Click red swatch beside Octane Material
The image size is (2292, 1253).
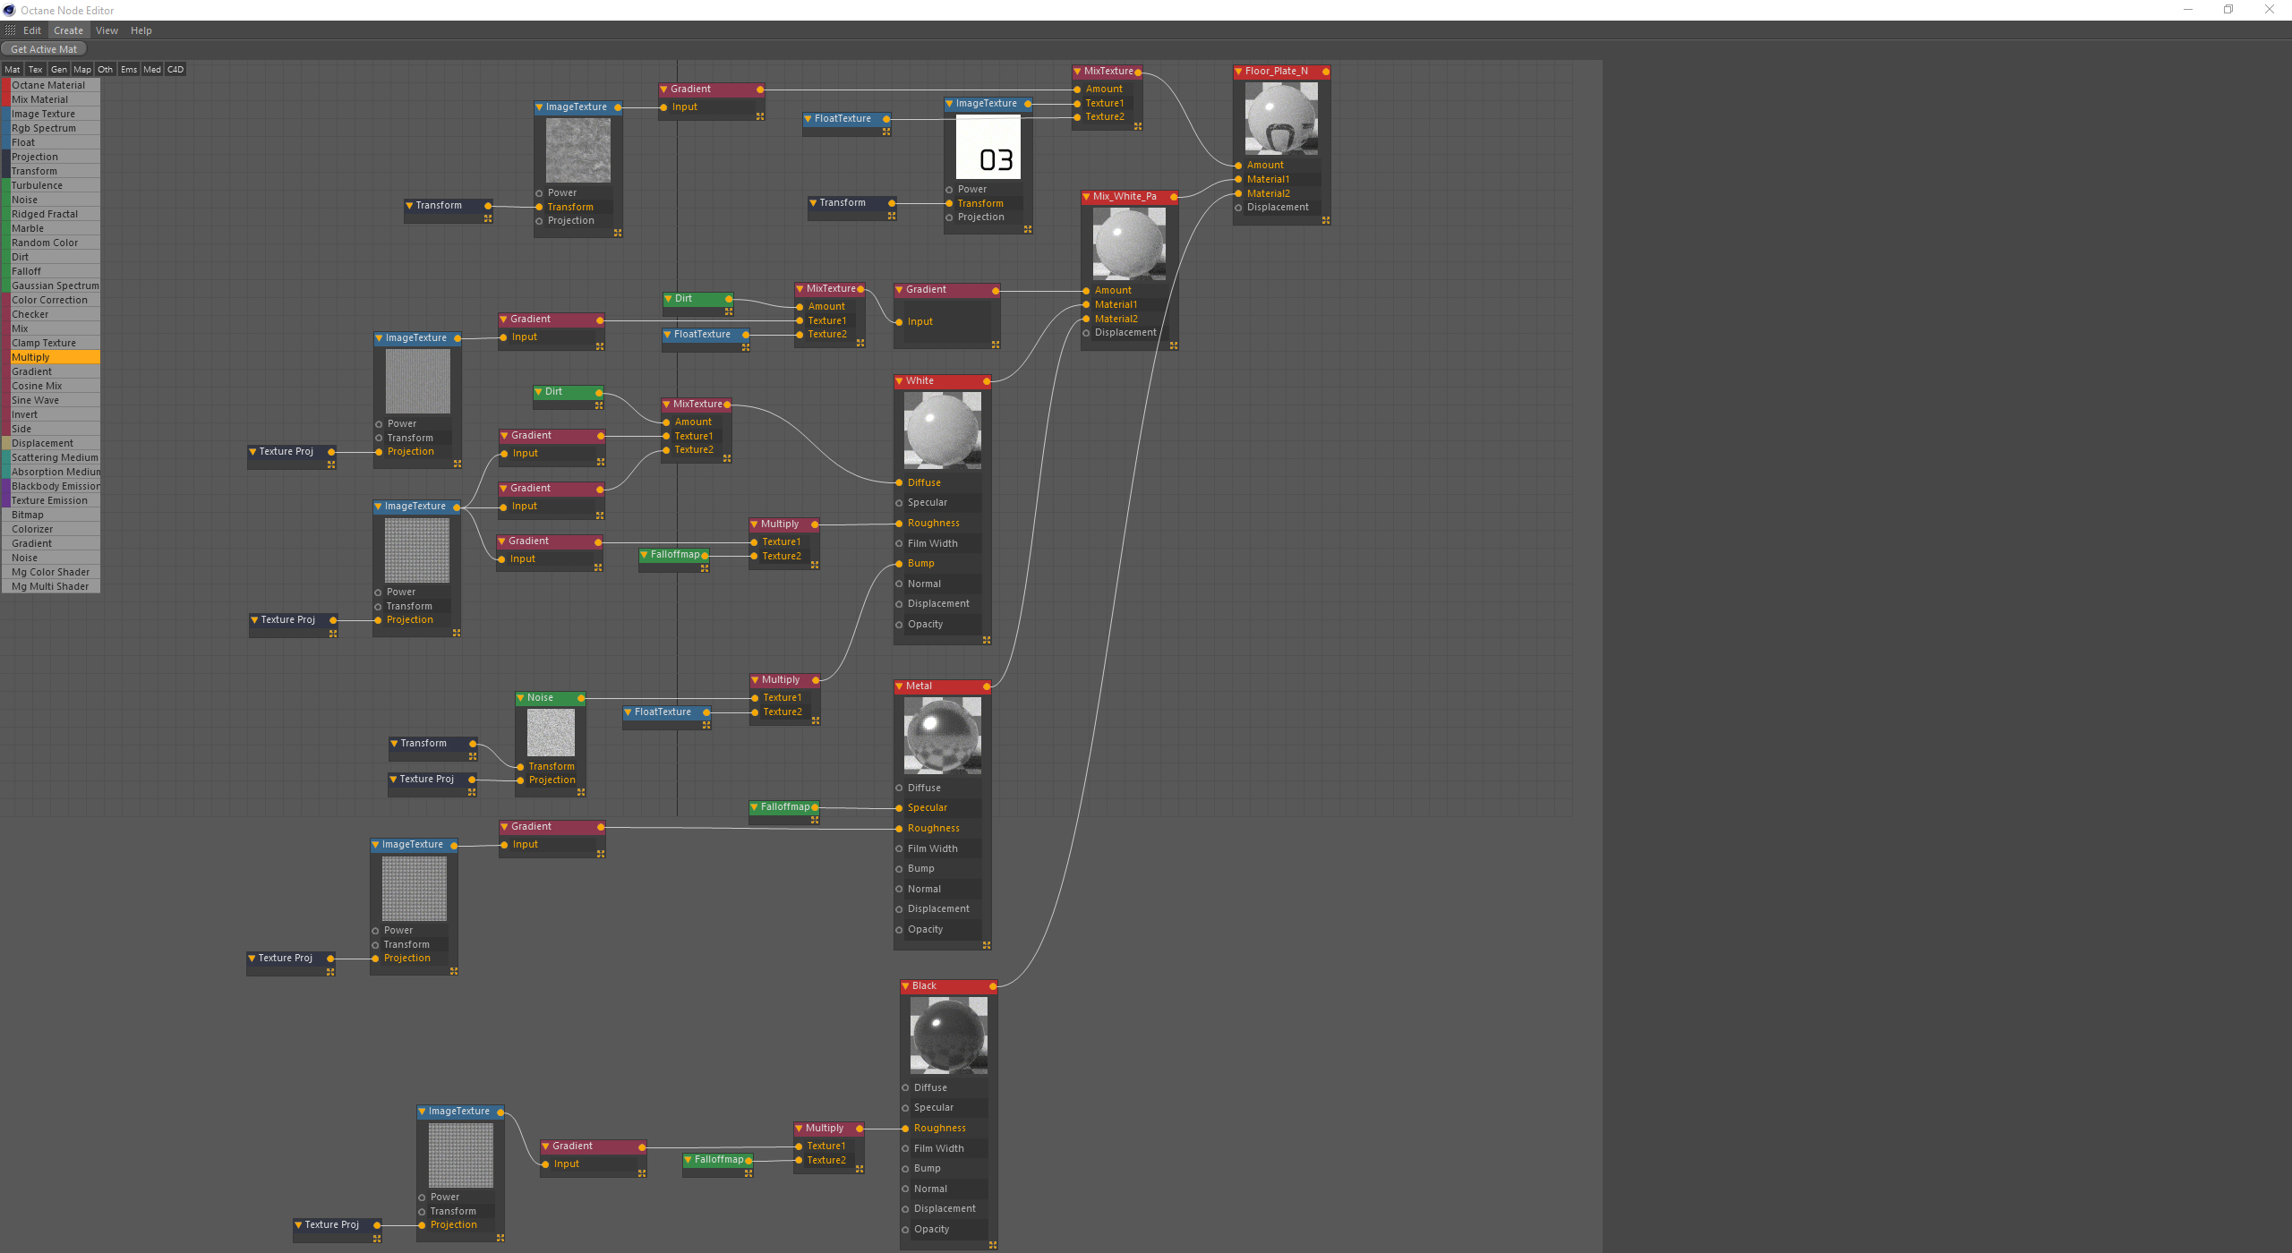pos(5,86)
